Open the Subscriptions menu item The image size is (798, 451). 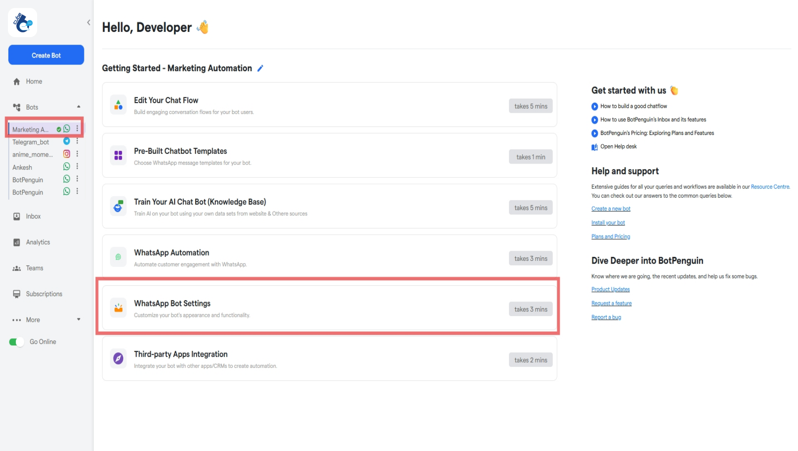point(44,294)
